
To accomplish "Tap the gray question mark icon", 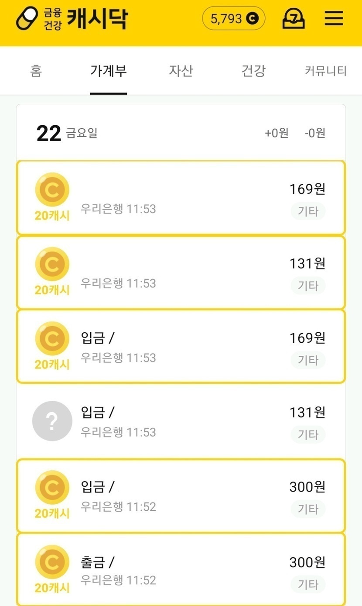I will click(x=52, y=421).
